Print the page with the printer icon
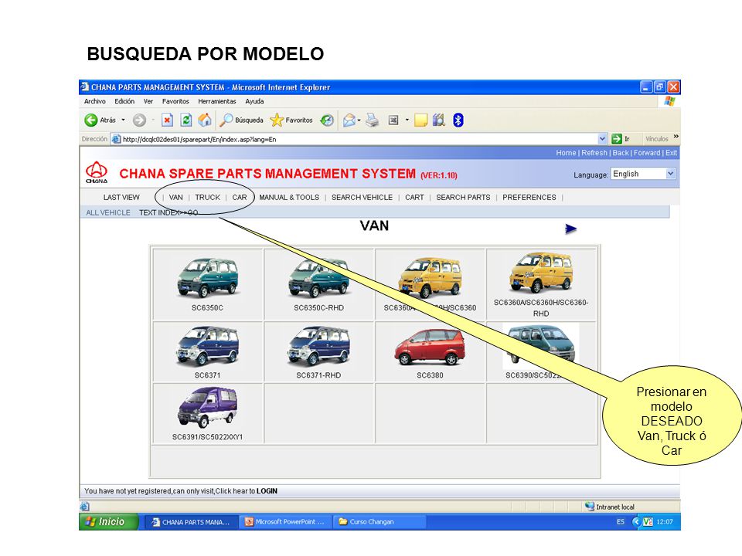 (373, 120)
